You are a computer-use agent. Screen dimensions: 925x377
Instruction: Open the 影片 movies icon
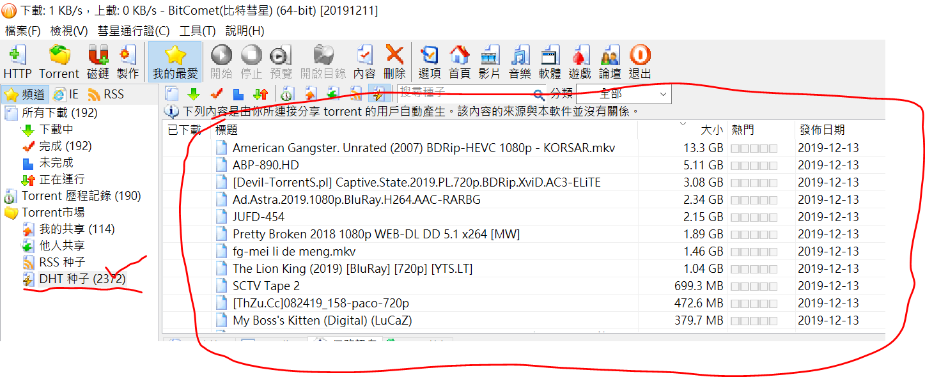[x=490, y=62]
